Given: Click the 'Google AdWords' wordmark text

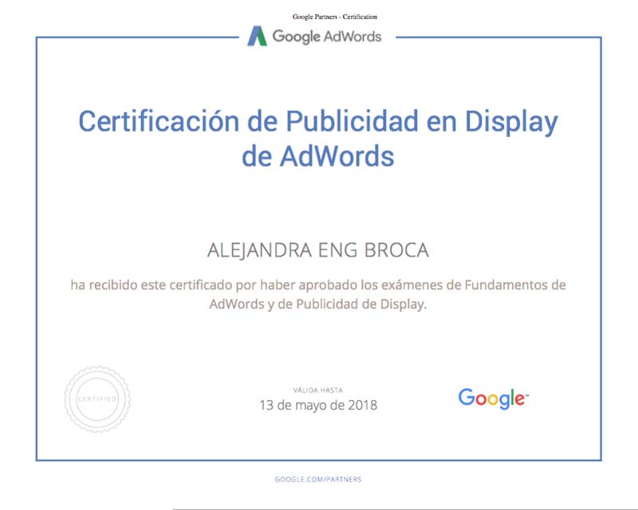Looking at the screenshot, I should point(327,37).
